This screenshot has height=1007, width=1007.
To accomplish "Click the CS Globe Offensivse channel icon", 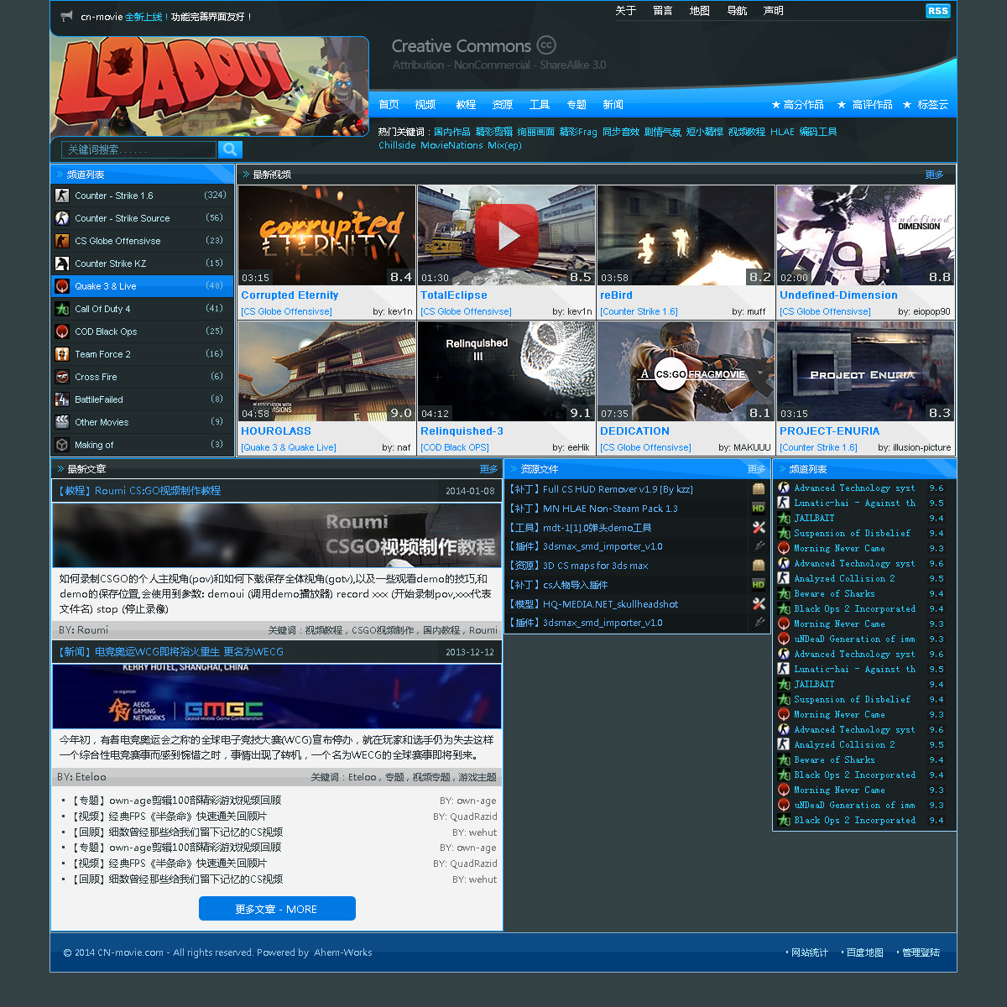I will click(62, 241).
